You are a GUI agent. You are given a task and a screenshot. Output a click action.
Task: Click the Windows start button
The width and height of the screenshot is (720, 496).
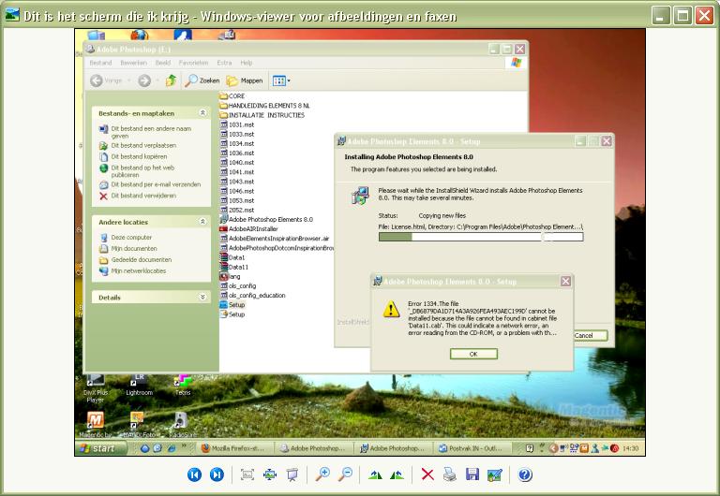pyautogui.click(x=101, y=448)
